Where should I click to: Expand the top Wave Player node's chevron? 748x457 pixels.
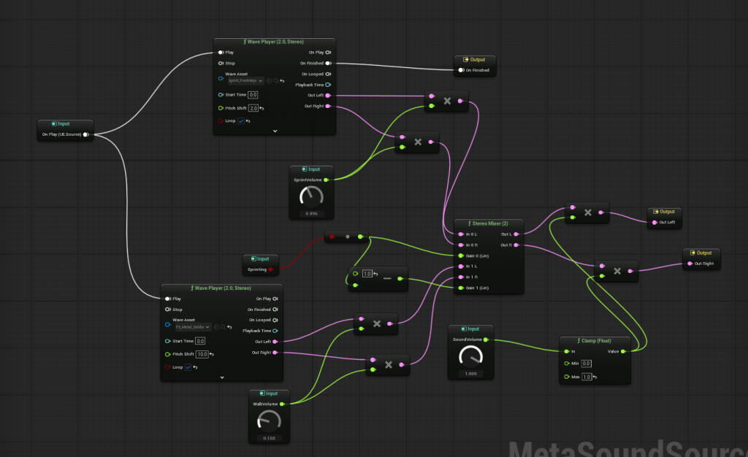[x=275, y=131]
